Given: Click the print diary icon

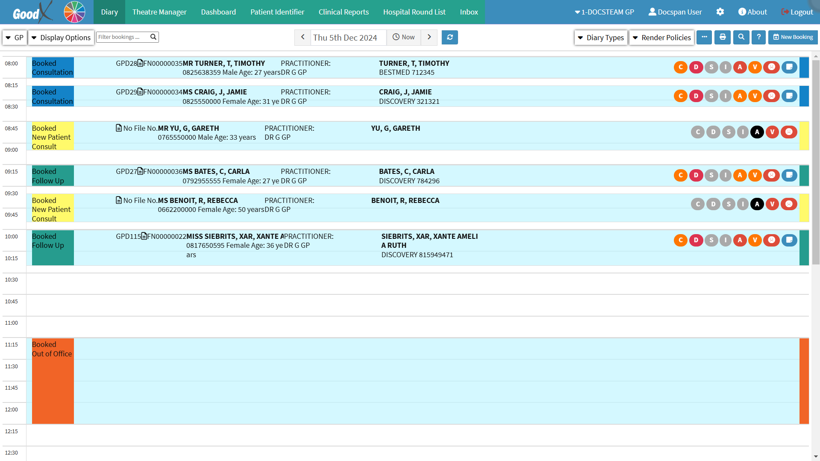Looking at the screenshot, I should [x=723, y=38].
